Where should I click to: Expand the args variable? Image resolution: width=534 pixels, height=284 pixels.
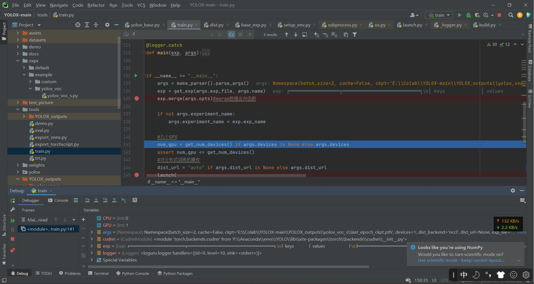pyautogui.click(x=92, y=232)
